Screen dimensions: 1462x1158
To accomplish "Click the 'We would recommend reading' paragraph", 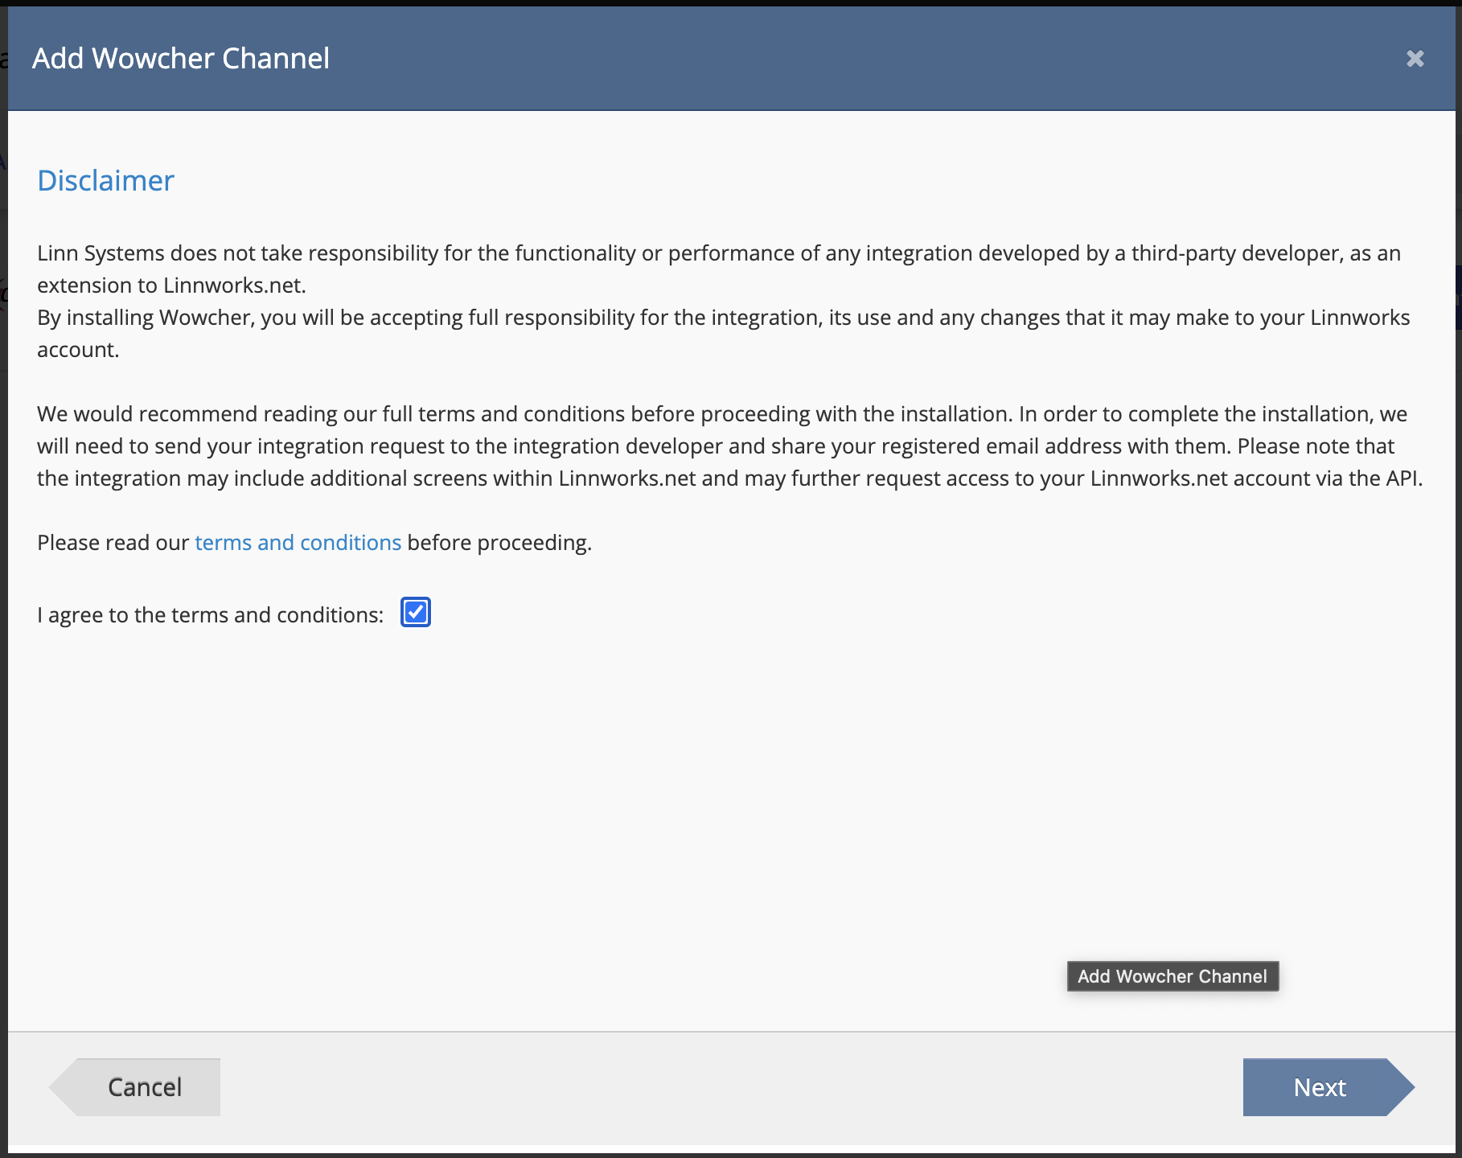I will click(730, 446).
